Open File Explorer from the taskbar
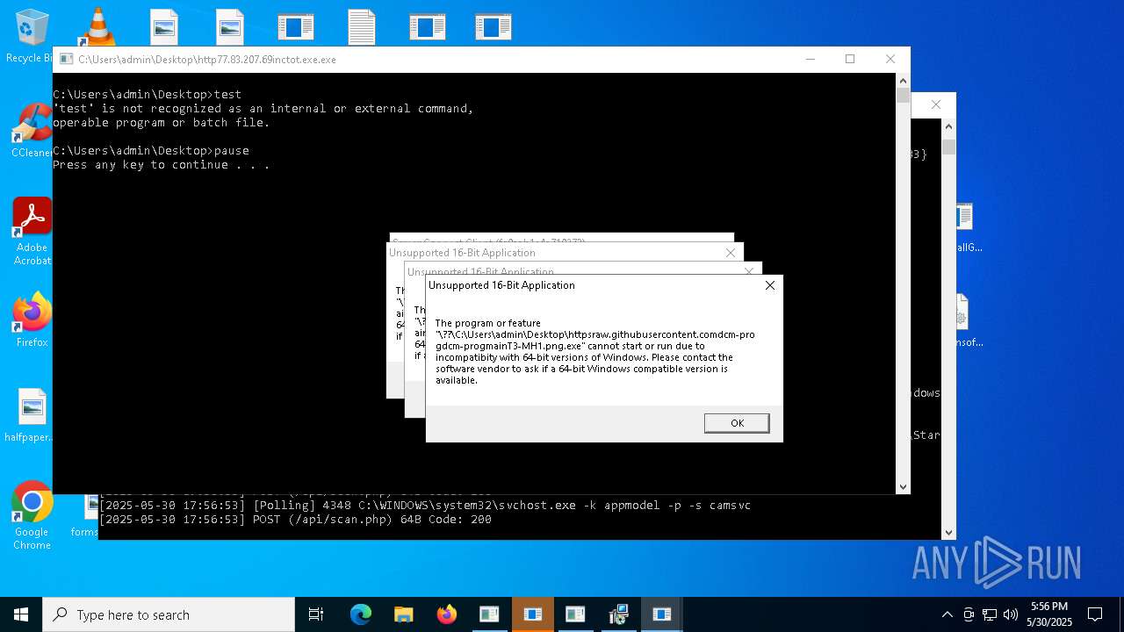This screenshot has height=632, width=1124. (403, 614)
